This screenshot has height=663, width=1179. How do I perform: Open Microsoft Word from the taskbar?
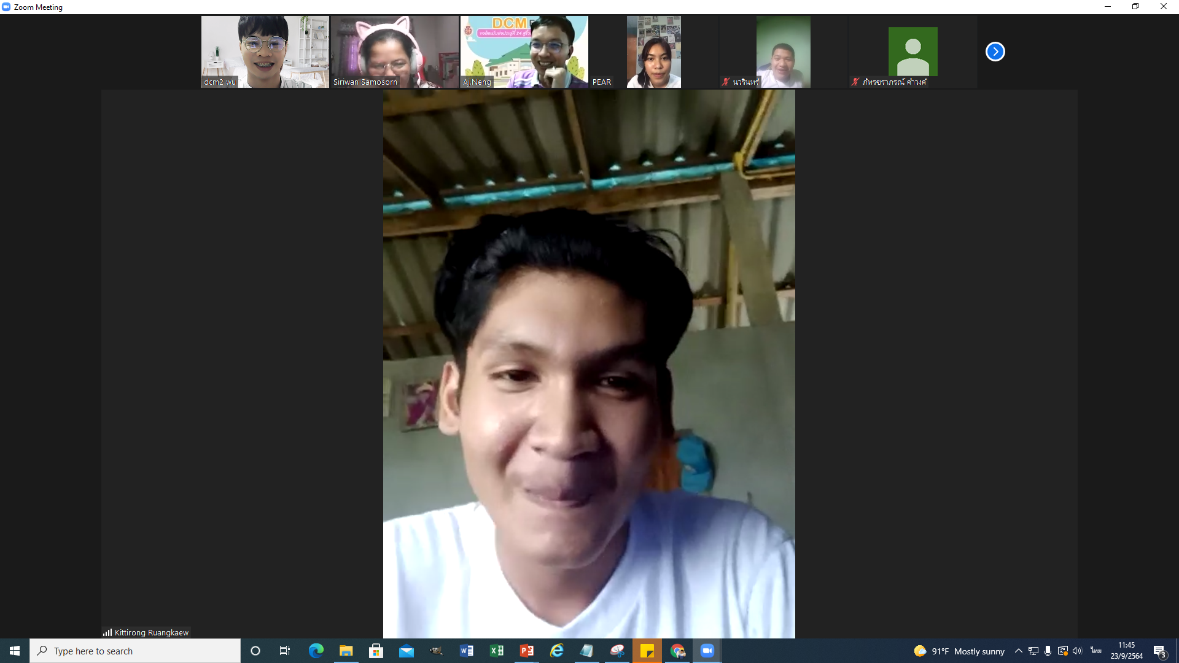[466, 651]
